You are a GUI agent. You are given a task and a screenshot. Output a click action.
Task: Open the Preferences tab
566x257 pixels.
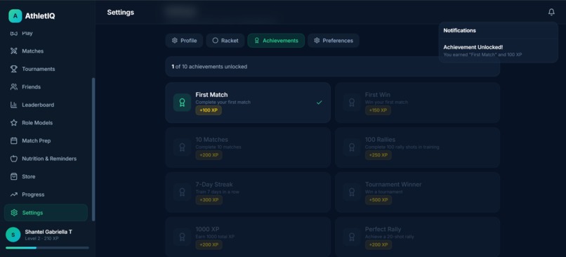click(x=334, y=41)
